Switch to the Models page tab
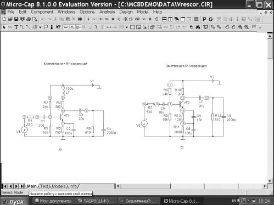Viewport: 274px width, 205px height. 59,186
